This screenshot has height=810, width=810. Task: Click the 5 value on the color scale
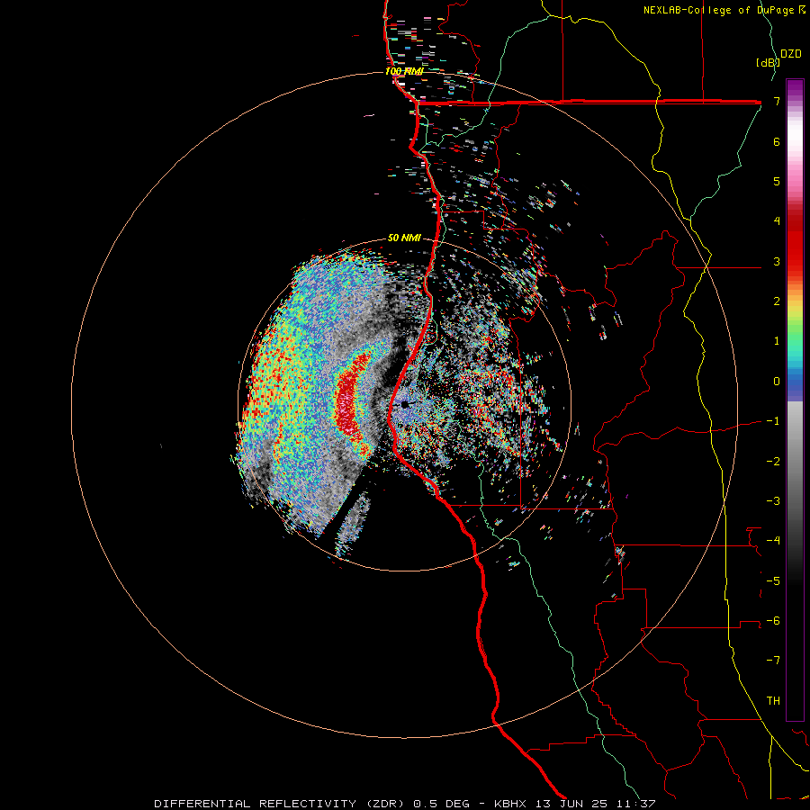click(777, 181)
